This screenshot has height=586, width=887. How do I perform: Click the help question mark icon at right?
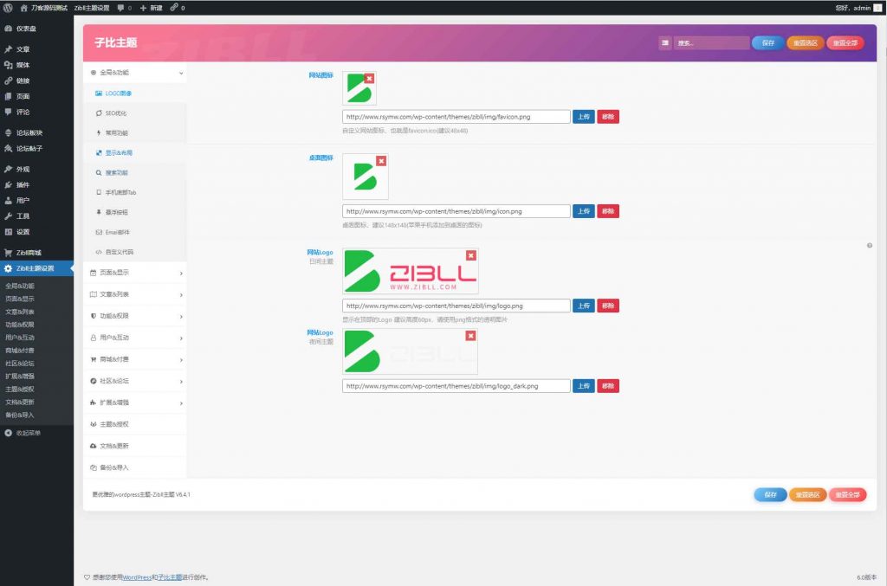(869, 246)
